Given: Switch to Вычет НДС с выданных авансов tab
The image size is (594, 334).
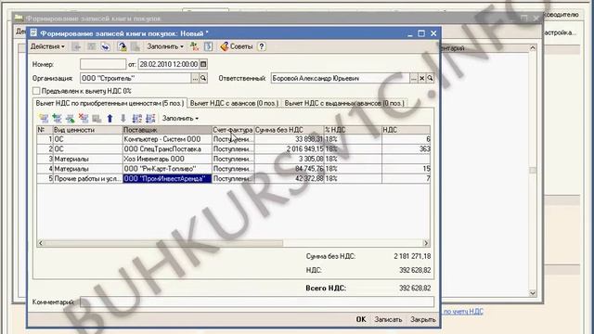Looking at the screenshot, I should point(344,103).
